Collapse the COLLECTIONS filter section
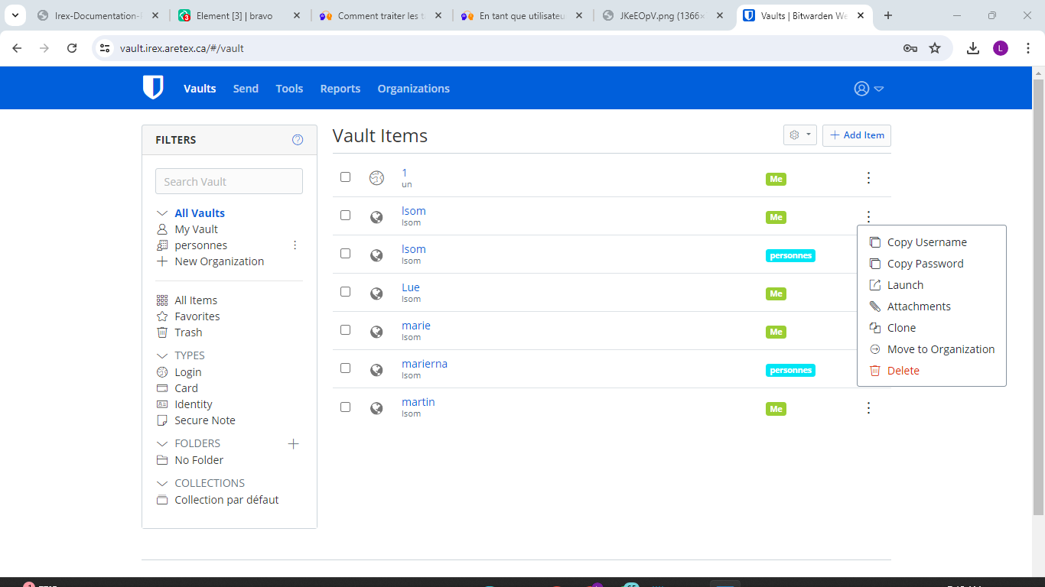This screenshot has width=1045, height=587. pyautogui.click(x=161, y=483)
